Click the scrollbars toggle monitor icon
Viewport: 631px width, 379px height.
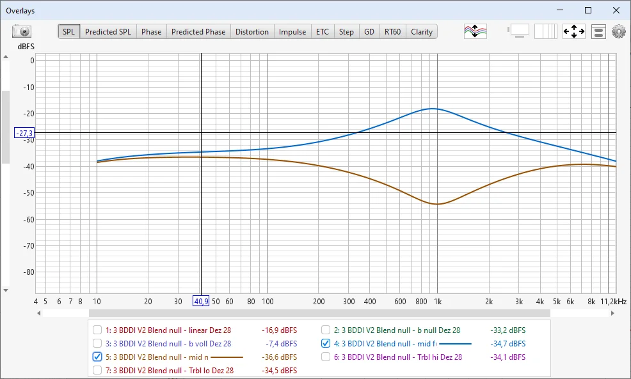[518, 31]
